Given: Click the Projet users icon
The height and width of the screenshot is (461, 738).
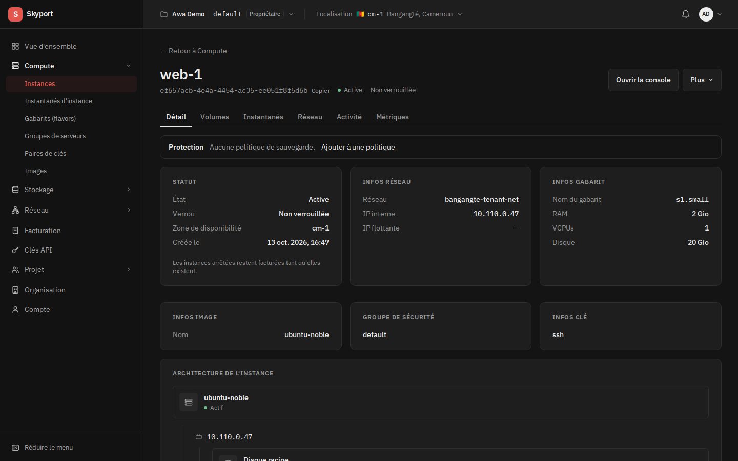Looking at the screenshot, I should click(15, 269).
